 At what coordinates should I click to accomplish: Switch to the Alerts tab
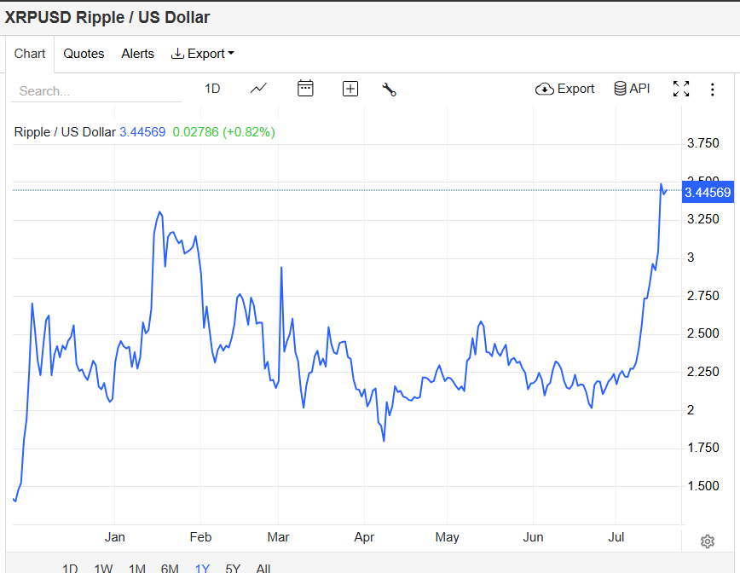coord(138,54)
